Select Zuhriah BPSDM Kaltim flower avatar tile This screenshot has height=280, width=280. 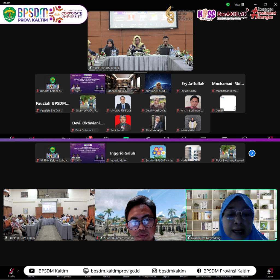point(158,153)
